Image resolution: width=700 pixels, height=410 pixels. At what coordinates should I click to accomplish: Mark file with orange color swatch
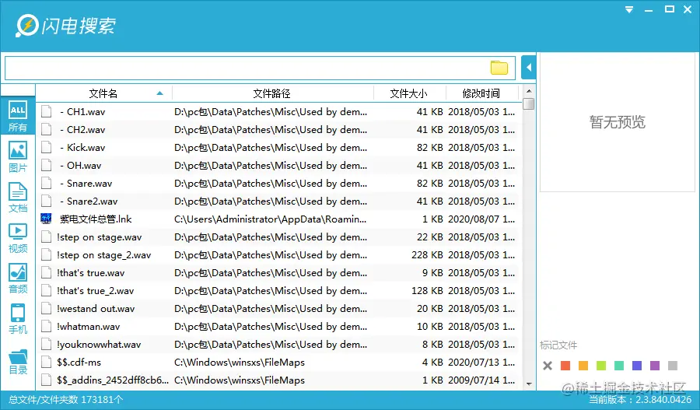[583, 366]
